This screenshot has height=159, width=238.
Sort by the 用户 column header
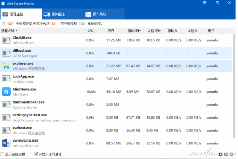pyautogui.click(x=215, y=31)
